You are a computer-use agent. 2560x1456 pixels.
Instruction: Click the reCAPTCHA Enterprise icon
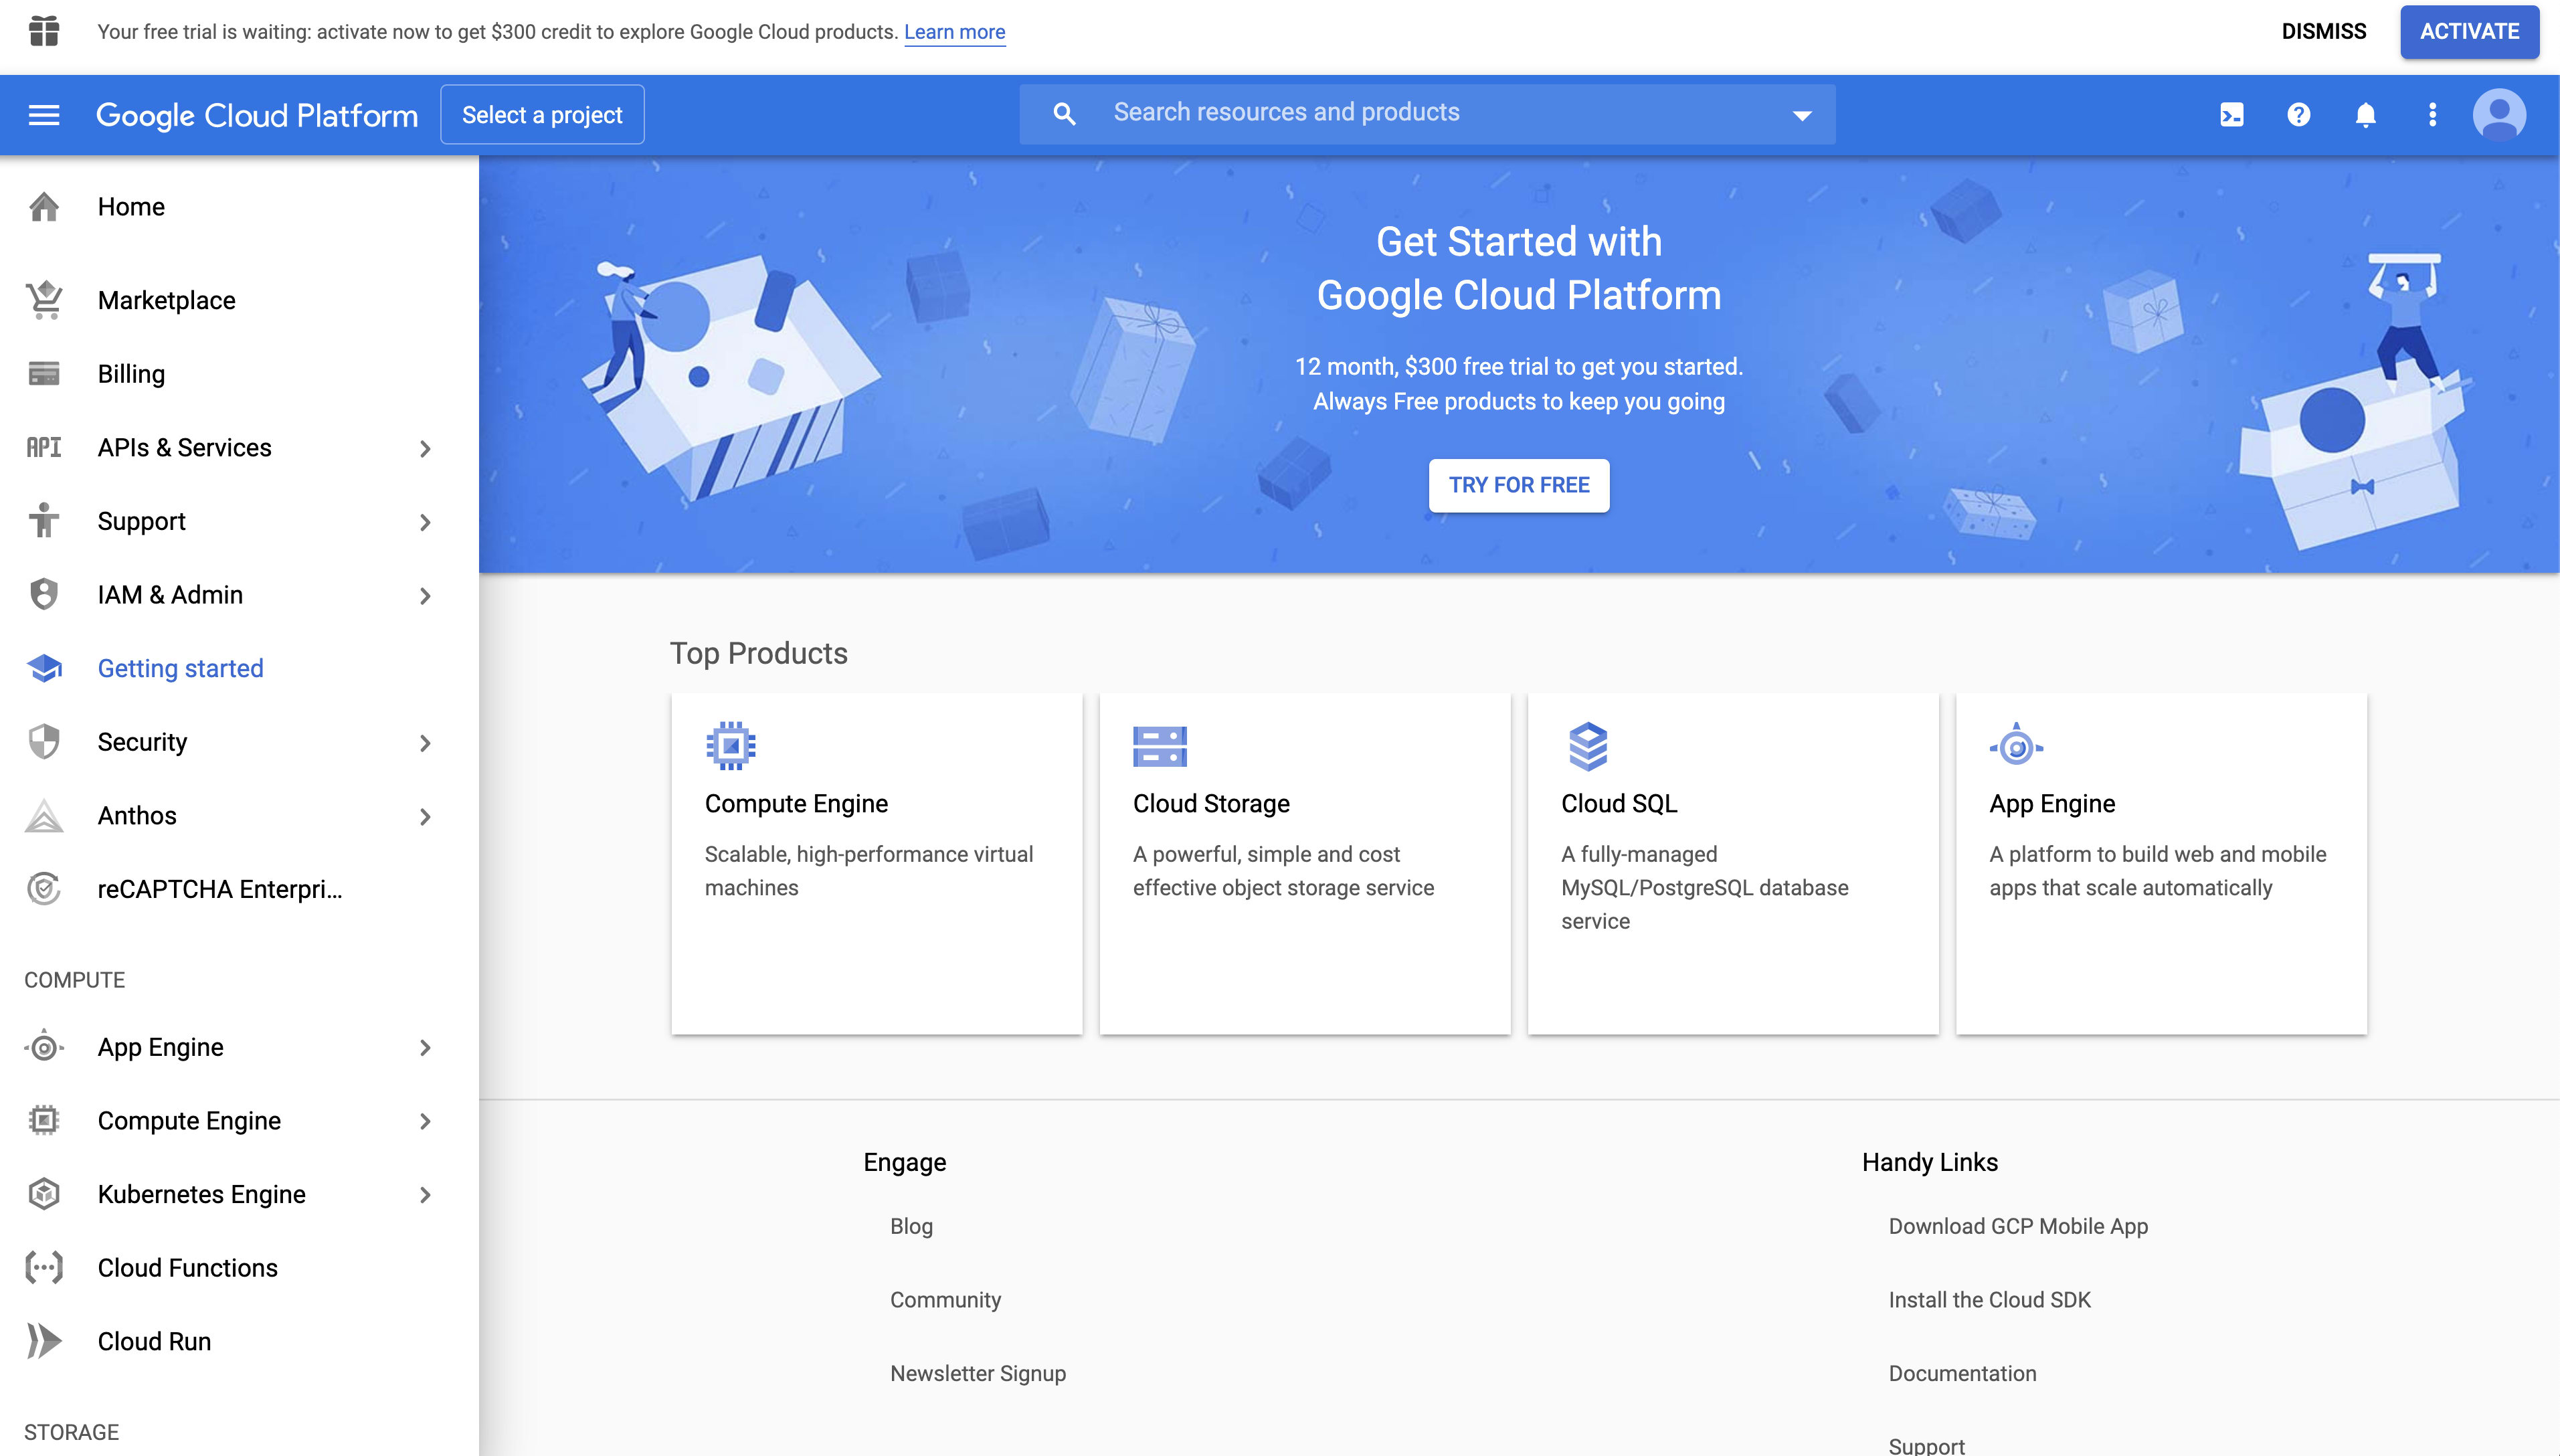[44, 889]
